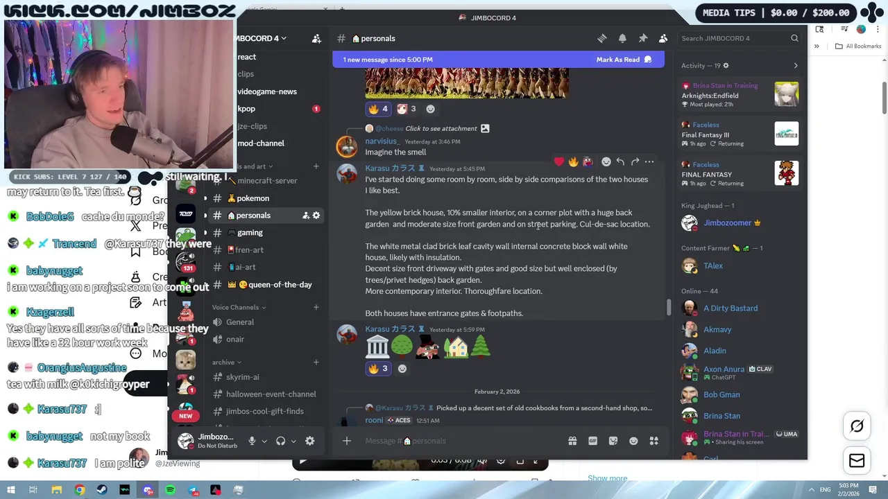Open Activity settings gear
The width and height of the screenshot is (888, 499).
(726, 66)
